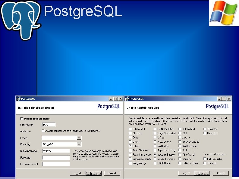Click the Windows flag logo
The image size is (239, 179).
[224, 13]
